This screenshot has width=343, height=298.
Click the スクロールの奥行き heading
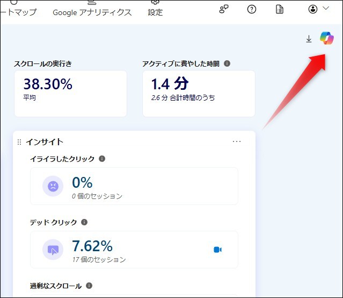pos(43,63)
